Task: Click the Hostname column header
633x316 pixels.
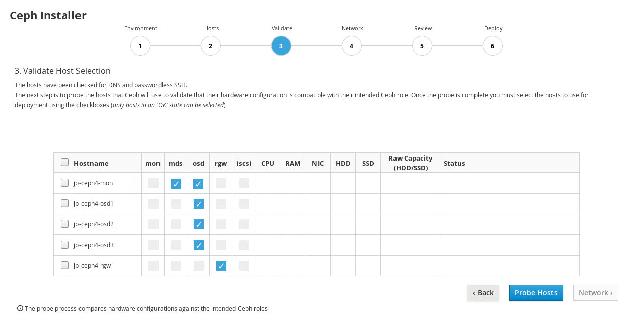Action: pyautogui.click(x=91, y=163)
